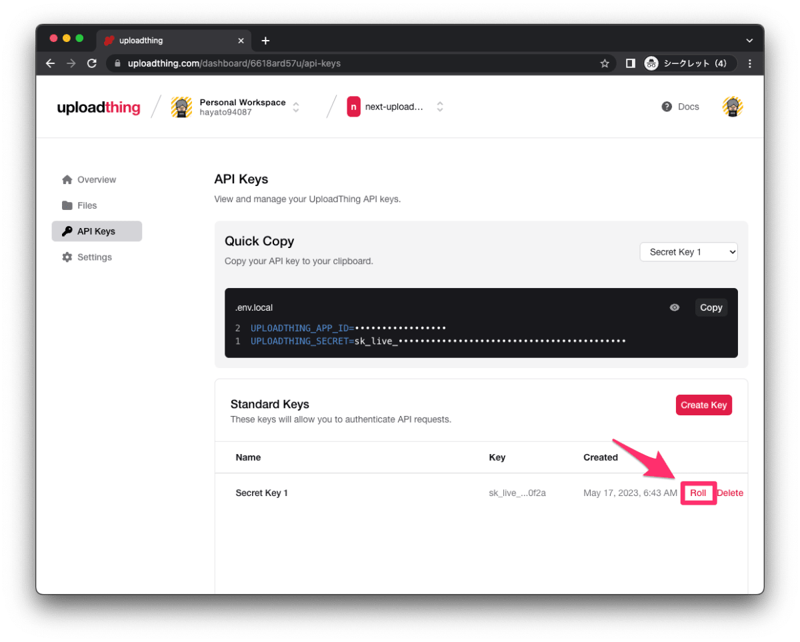Open Chrome's three-dot menu
800x642 pixels.
[x=749, y=63]
